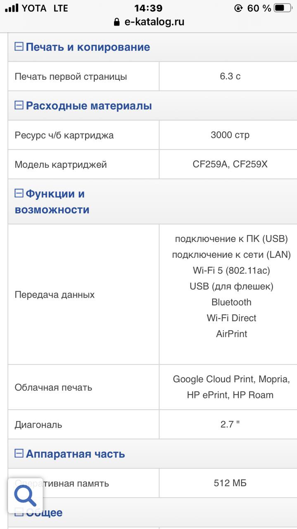
Task: Collapse the Печать и копирование section icon
Action: [x=19, y=46]
